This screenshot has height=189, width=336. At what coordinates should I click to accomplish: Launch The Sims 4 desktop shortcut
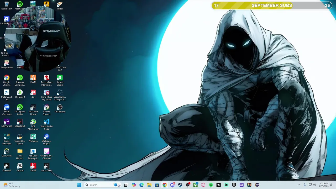(x=20, y=94)
